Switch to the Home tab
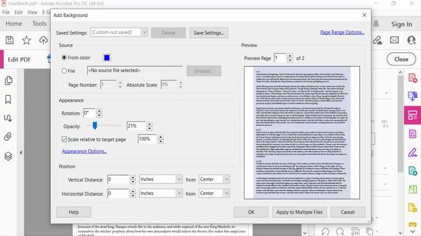Viewport: 421px width, 236px height. click(14, 24)
